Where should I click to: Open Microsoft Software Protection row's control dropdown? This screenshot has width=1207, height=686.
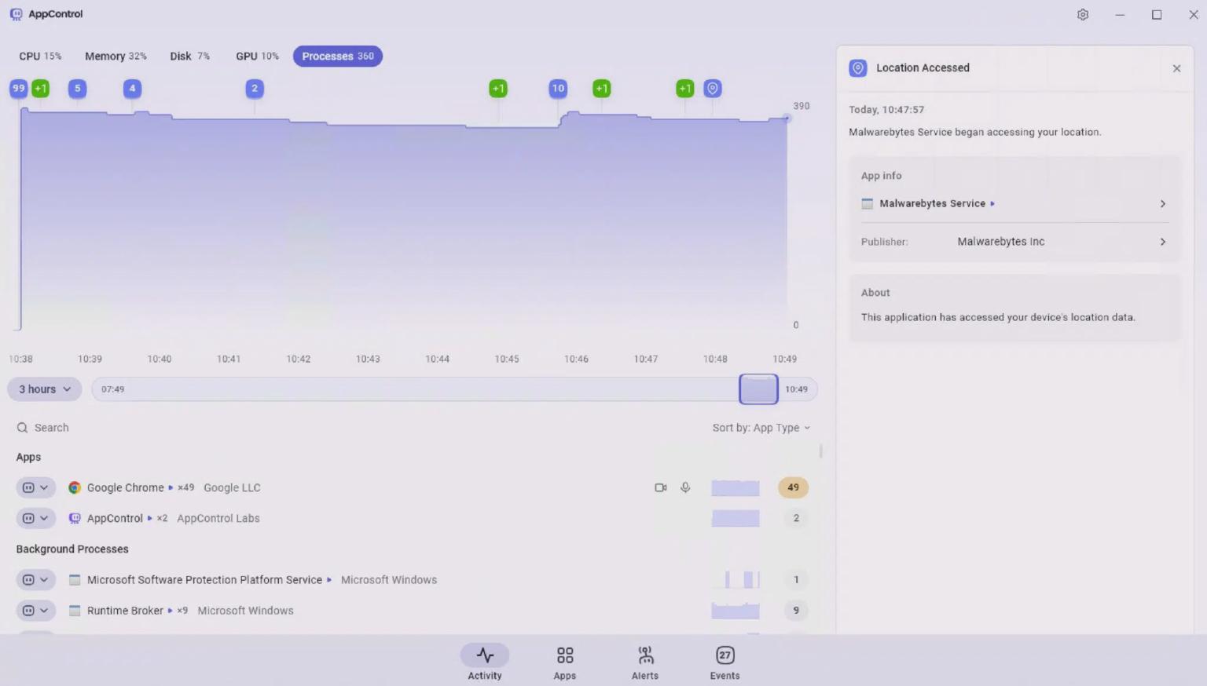[35, 580]
